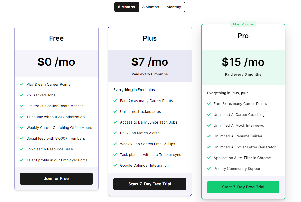Click checkmark beside Unlimited AI Mock Interviews
The height and width of the screenshot is (202, 301).
click(209, 125)
